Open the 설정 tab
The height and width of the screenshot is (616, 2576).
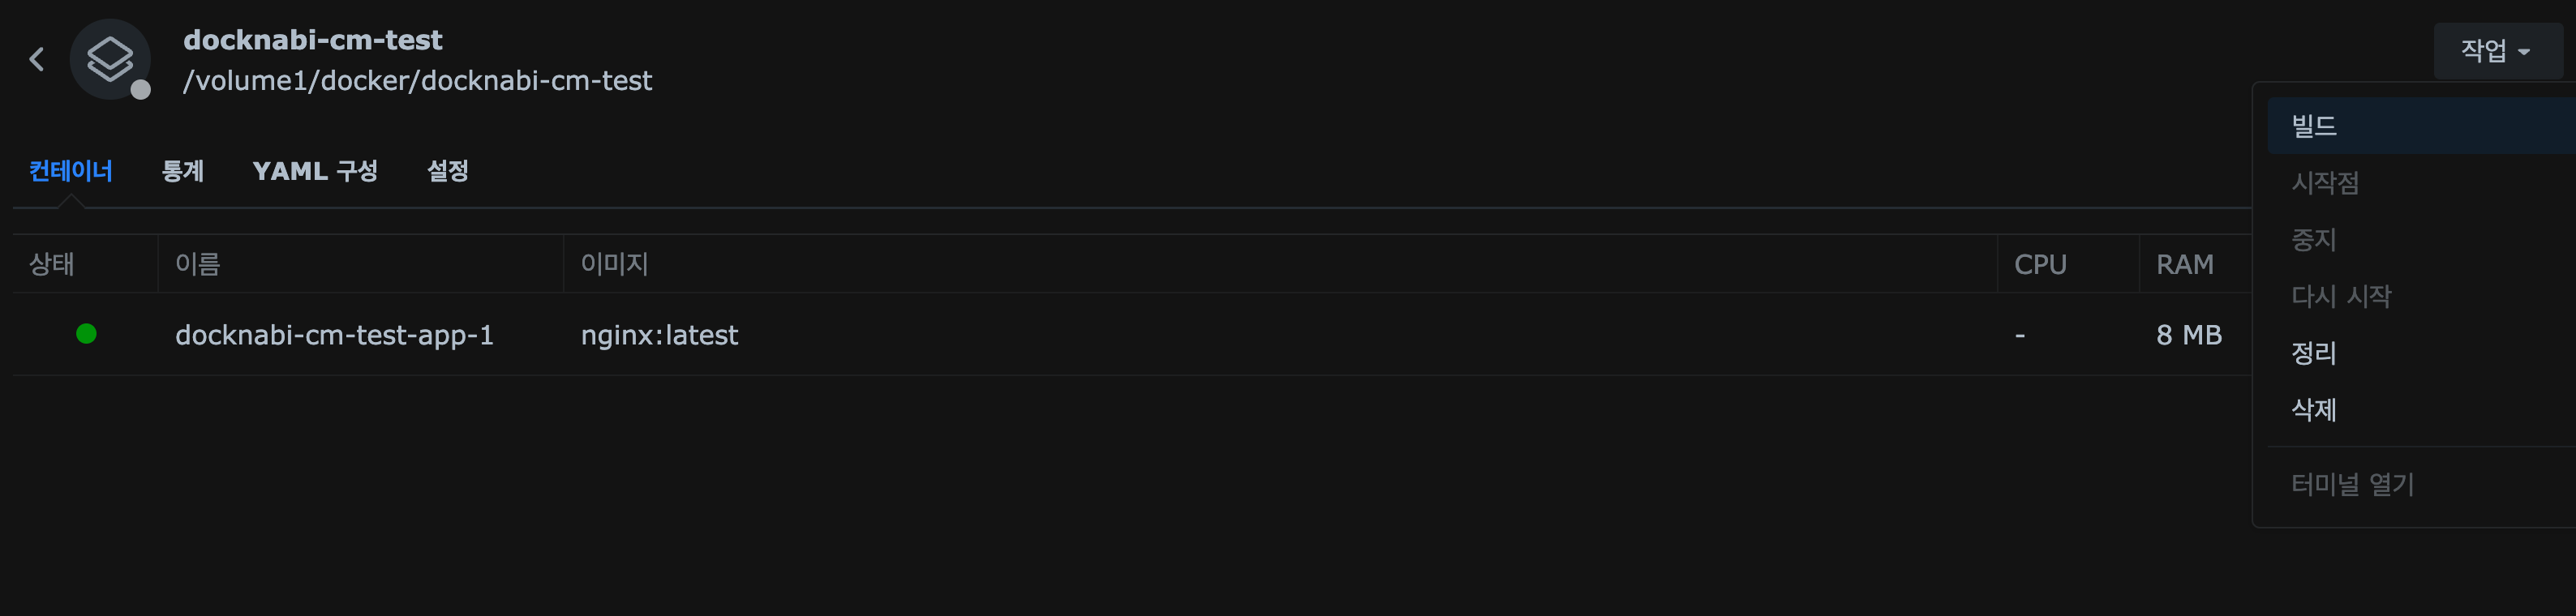coord(447,171)
